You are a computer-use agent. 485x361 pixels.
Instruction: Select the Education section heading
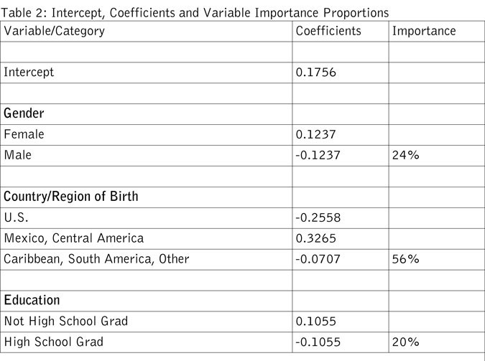32,301
